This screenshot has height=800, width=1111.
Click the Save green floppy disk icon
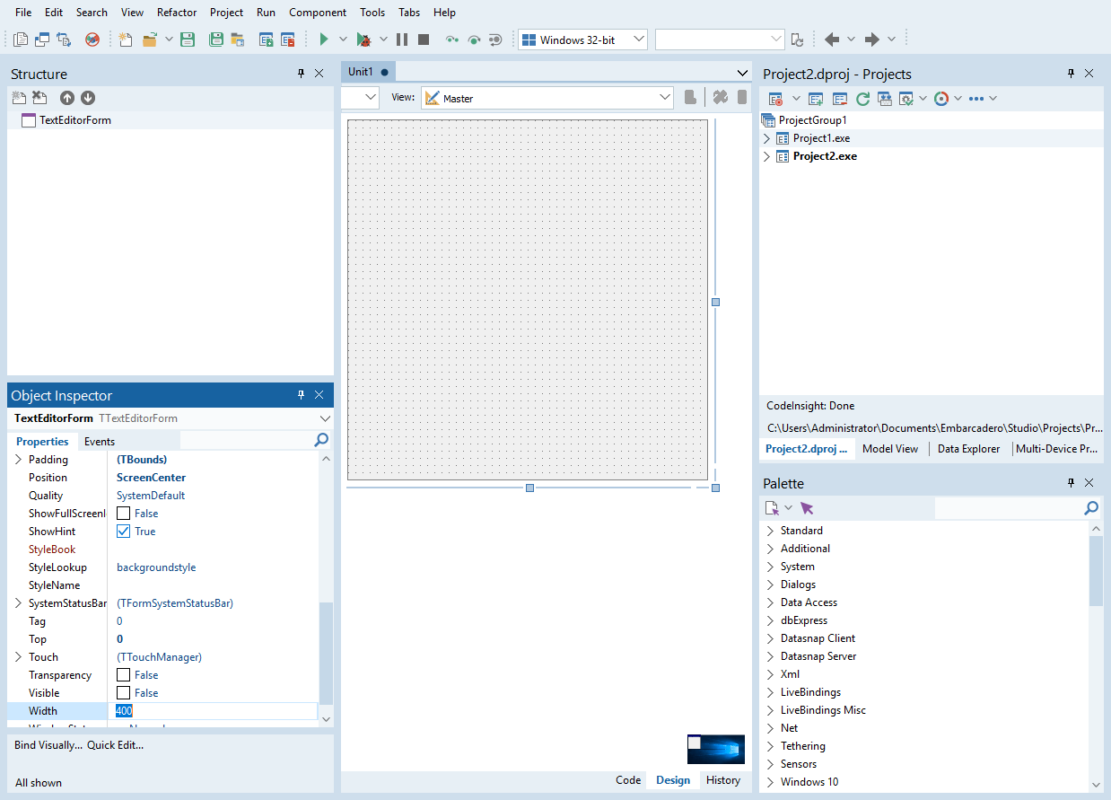pyautogui.click(x=188, y=40)
